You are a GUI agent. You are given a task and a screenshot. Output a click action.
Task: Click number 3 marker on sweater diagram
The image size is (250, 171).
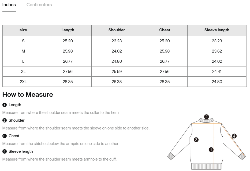(196, 140)
